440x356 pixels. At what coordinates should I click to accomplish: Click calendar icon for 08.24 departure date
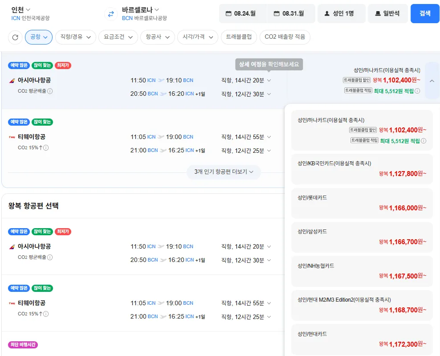[228, 13]
